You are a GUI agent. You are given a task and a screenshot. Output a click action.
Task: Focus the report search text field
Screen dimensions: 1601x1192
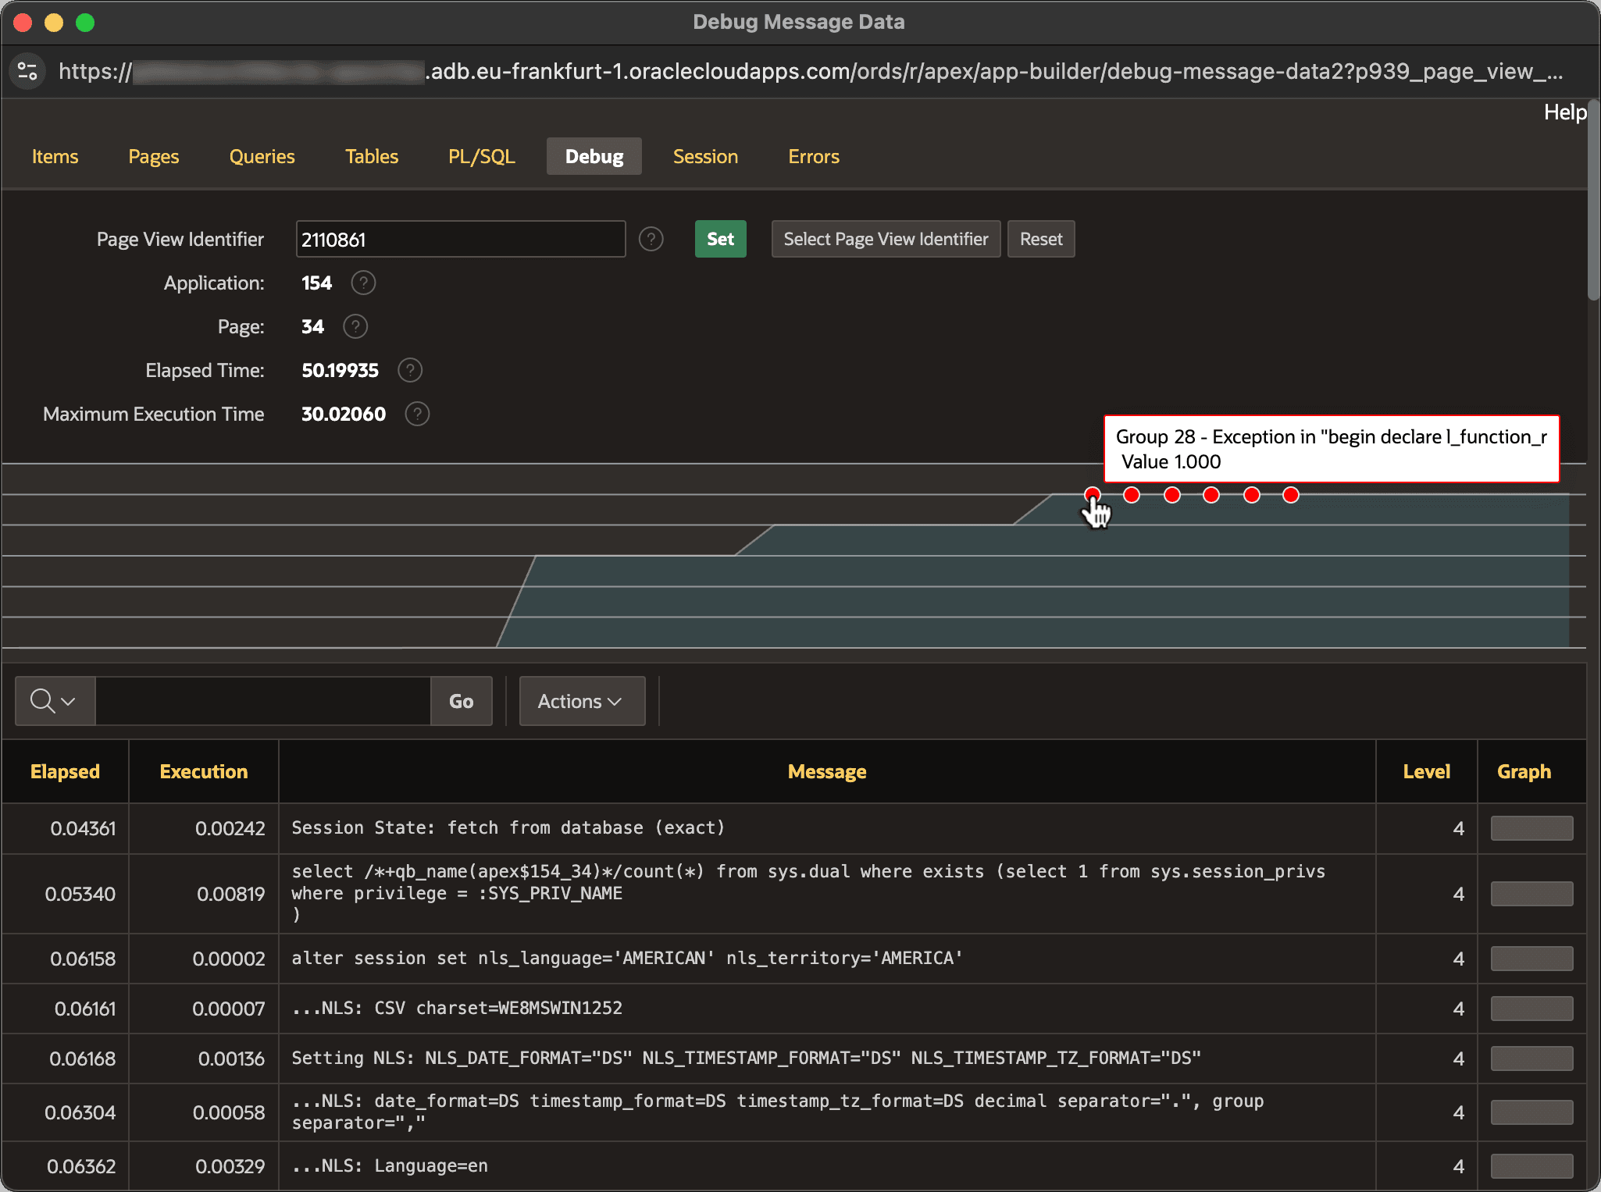(262, 701)
